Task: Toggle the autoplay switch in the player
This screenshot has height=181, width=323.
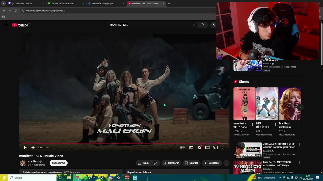Action: click(182, 148)
